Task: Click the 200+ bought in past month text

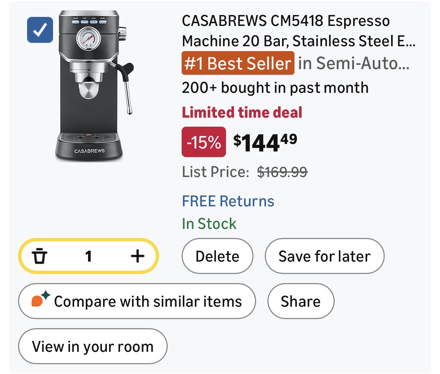Action: [275, 88]
